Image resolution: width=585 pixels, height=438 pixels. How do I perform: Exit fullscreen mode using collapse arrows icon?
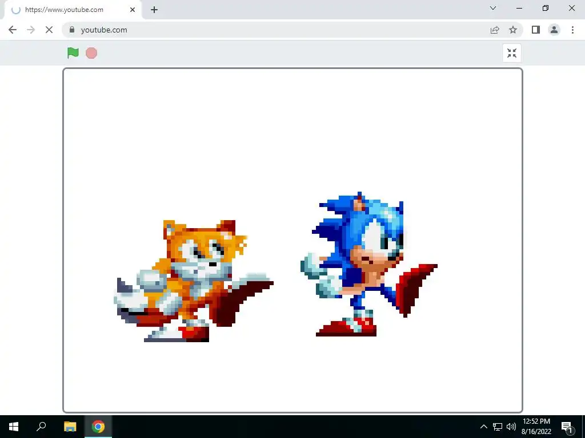[x=512, y=53]
